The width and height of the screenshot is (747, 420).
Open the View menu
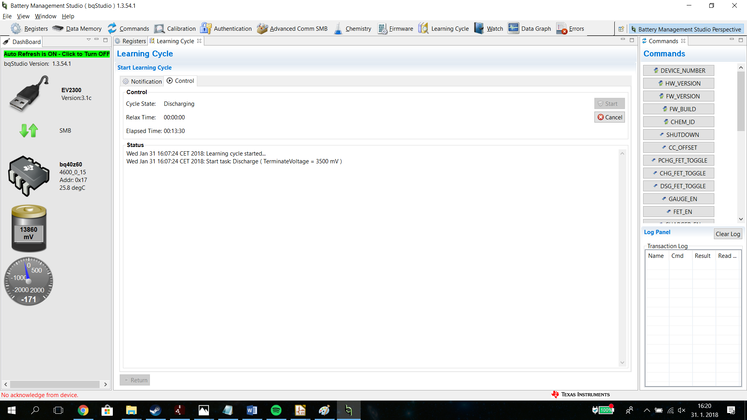coord(23,16)
